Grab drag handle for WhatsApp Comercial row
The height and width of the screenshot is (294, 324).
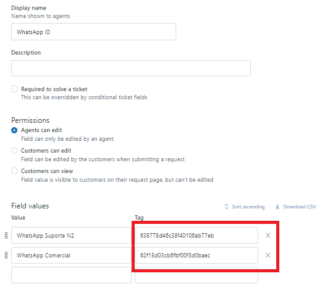tap(6, 255)
